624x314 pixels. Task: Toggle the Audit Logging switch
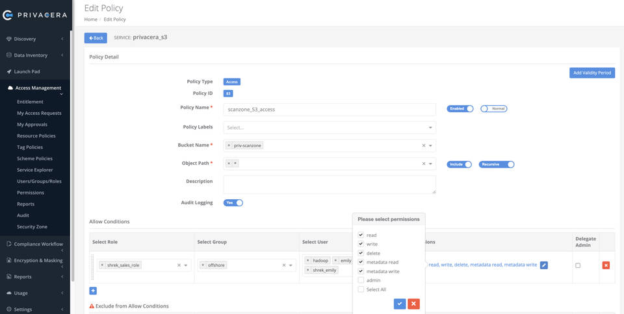(x=233, y=202)
